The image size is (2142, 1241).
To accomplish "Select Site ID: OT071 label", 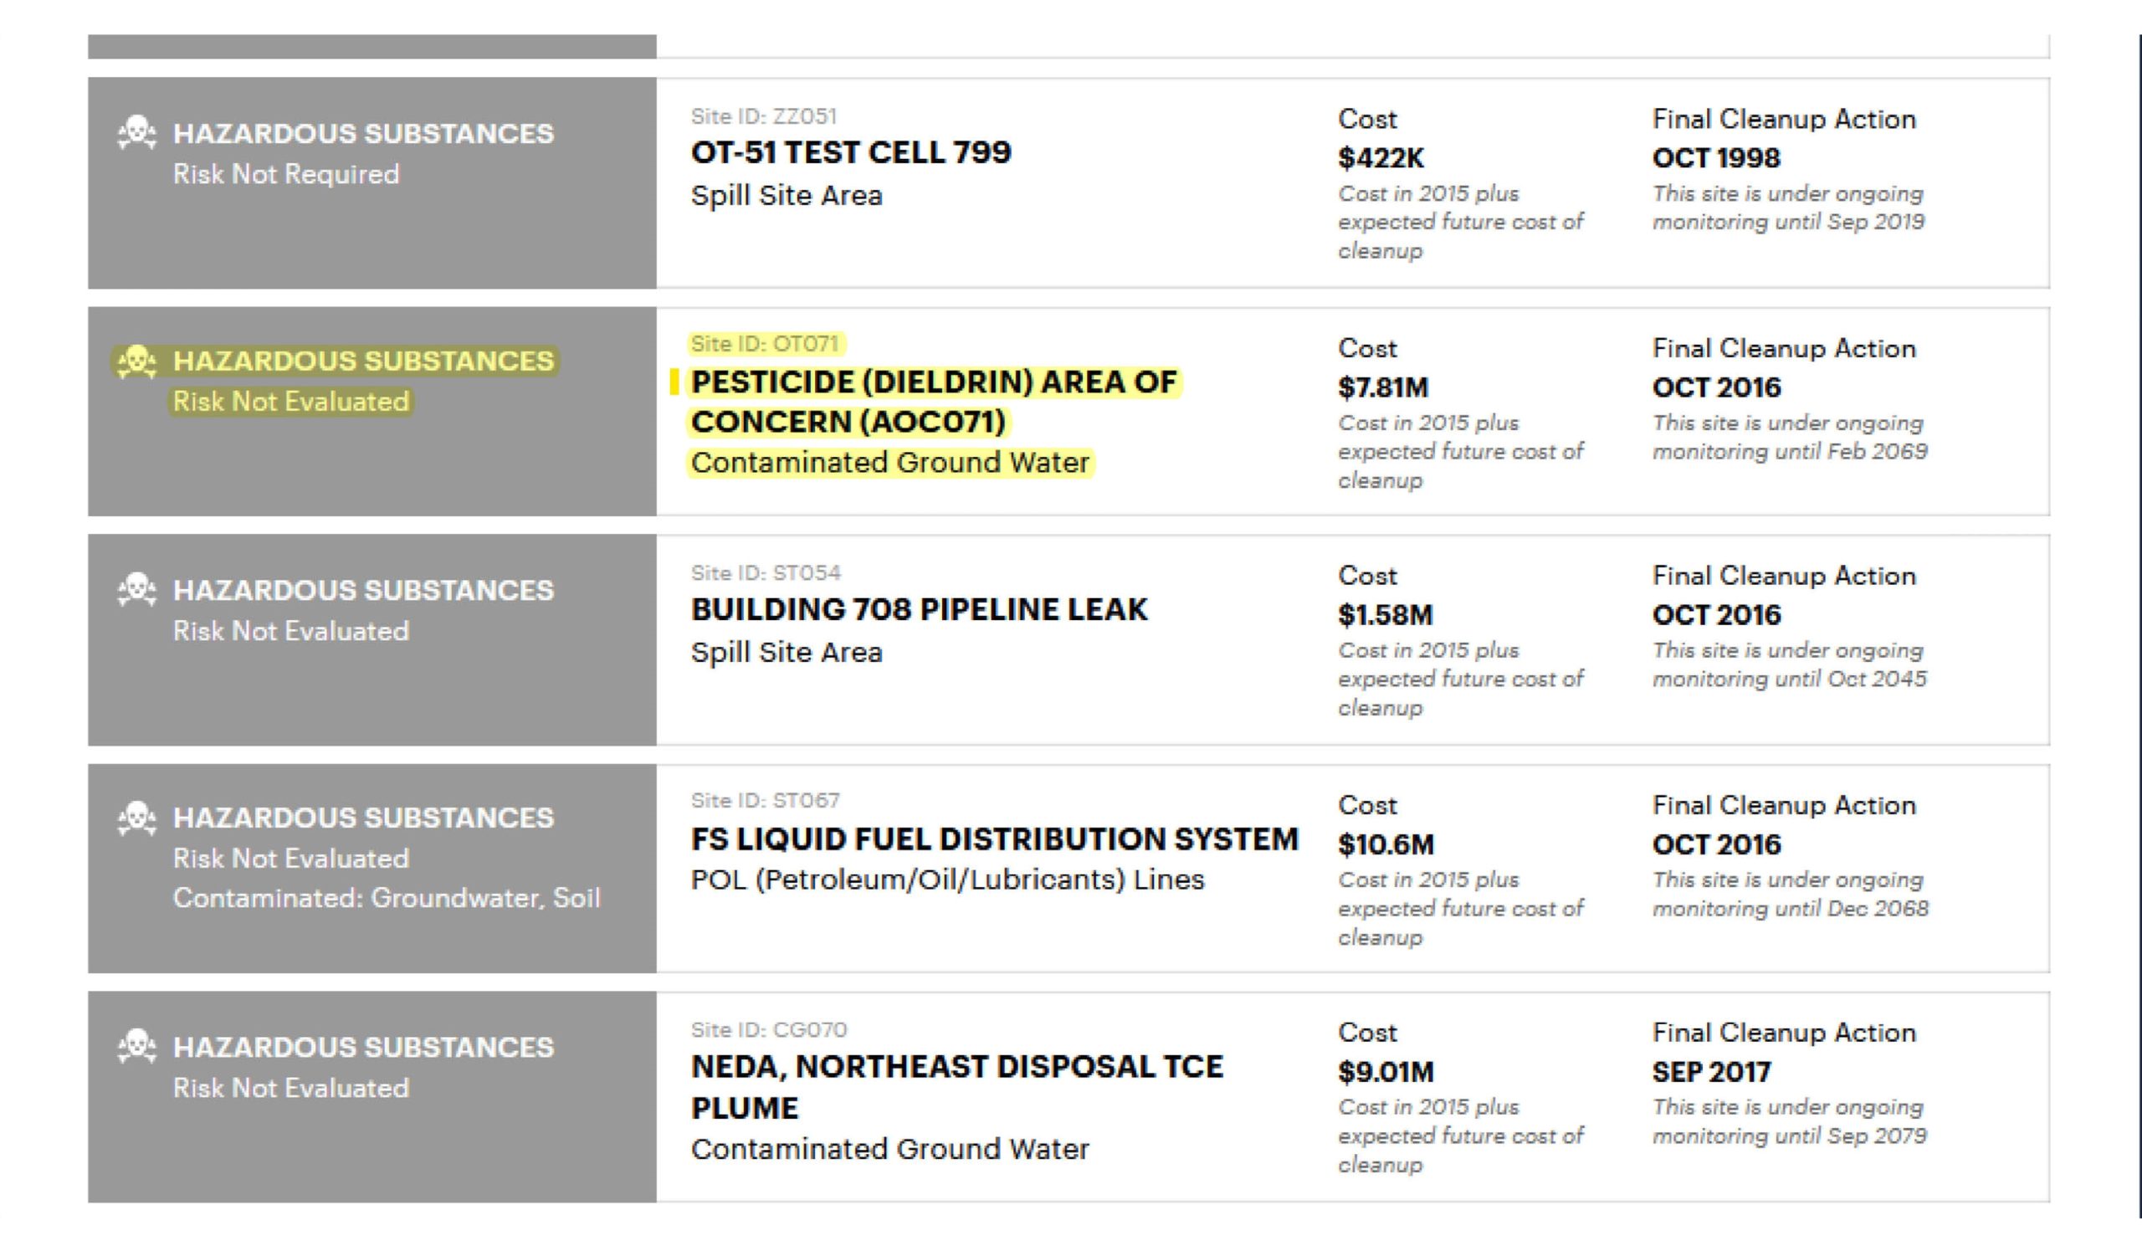I will (x=764, y=344).
